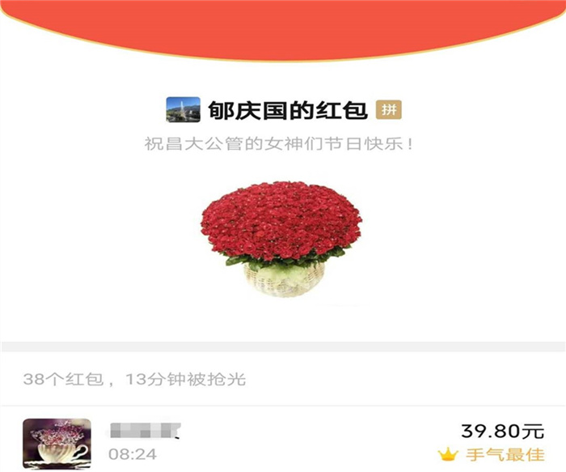The height and width of the screenshot is (472, 566).
Task: Tap the 39.80元 amount
Action: (x=502, y=431)
